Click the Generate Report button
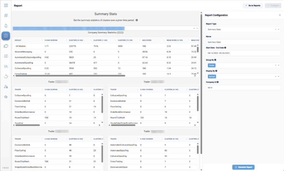This screenshot has height=171, width=284. (243, 167)
